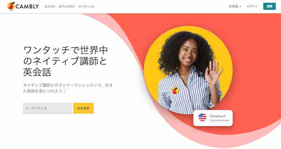The image size is (281, 149).
Task: Click the waving tutor's circular photo
Action: click(x=188, y=70)
